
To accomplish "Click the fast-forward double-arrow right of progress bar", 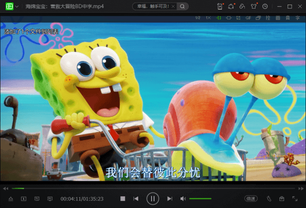I will (x=301, y=189).
